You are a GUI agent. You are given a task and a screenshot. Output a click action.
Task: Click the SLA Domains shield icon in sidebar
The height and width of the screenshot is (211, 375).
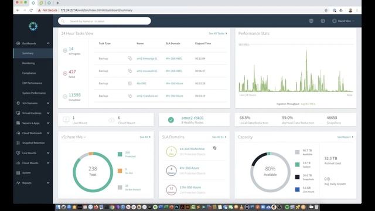tap(18, 103)
